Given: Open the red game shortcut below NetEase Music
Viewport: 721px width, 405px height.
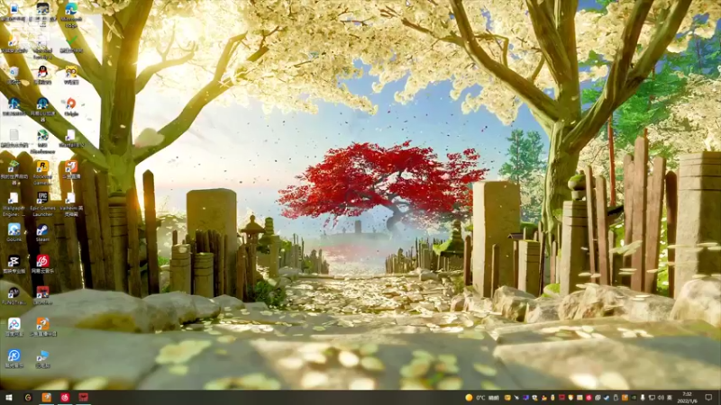Looking at the screenshot, I should click(x=42, y=295).
